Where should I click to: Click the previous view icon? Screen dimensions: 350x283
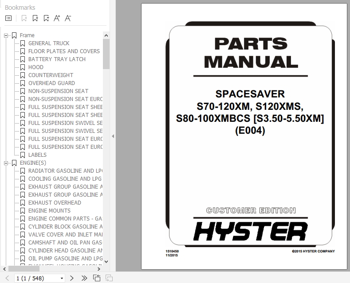point(97,278)
